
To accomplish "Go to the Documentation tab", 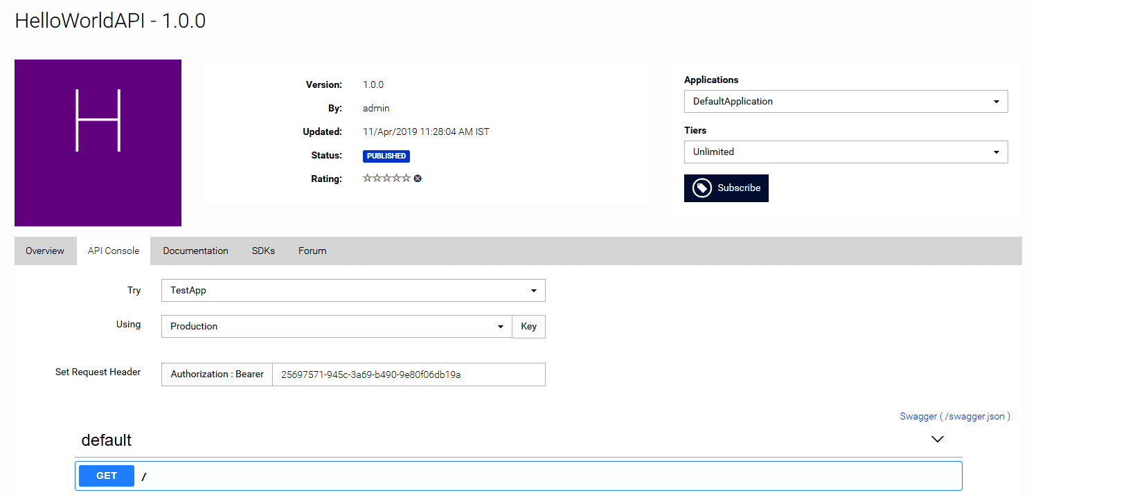I will tap(195, 251).
